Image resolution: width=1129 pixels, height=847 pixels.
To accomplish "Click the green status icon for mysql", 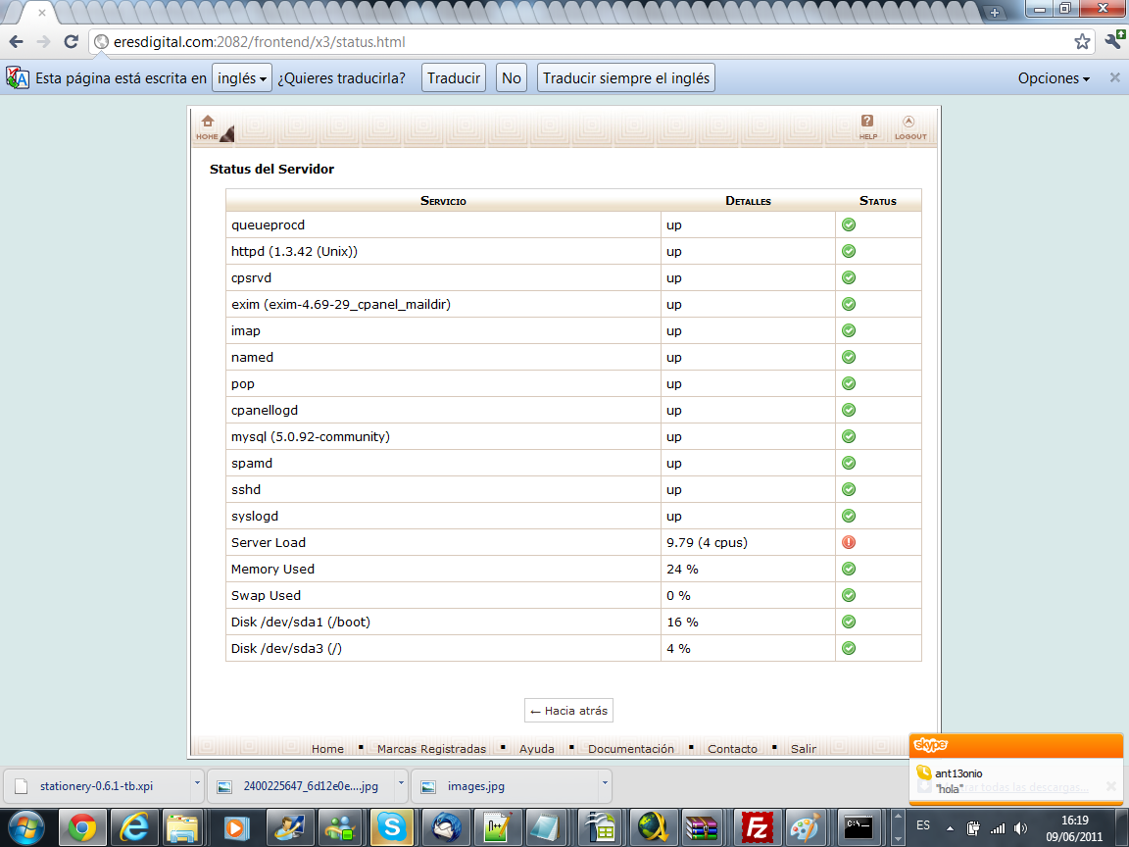I will click(849, 436).
